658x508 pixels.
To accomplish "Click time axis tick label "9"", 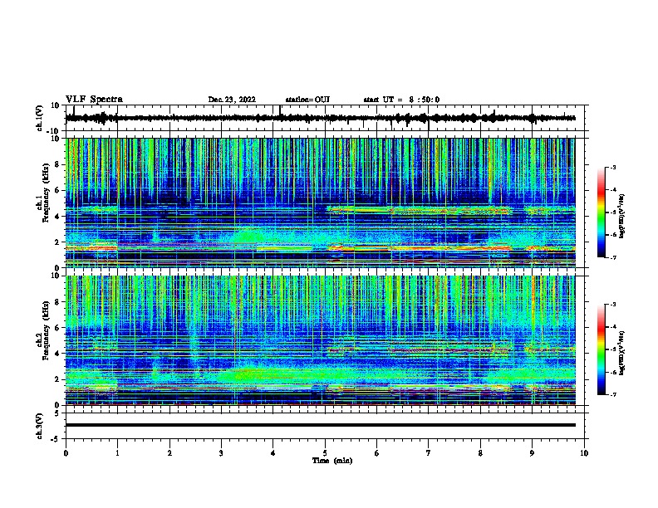I will pyautogui.click(x=532, y=453).
